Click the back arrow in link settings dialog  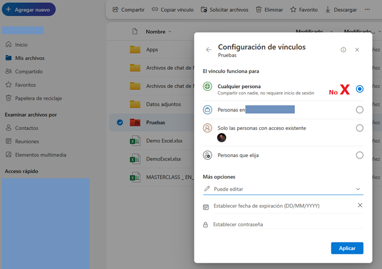pyautogui.click(x=209, y=50)
